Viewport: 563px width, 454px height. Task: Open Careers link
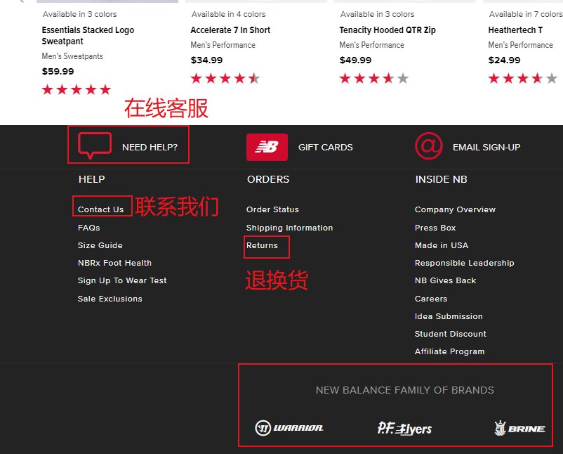point(431,299)
